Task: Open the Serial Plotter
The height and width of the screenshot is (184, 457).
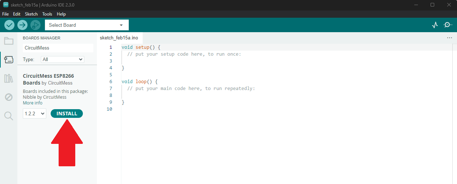Action: click(x=435, y=25)
